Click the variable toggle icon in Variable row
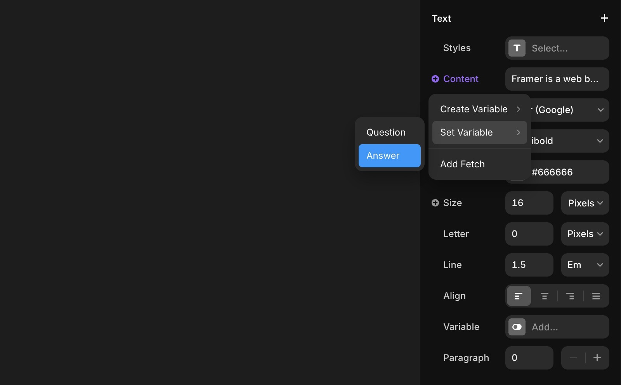 517,327
